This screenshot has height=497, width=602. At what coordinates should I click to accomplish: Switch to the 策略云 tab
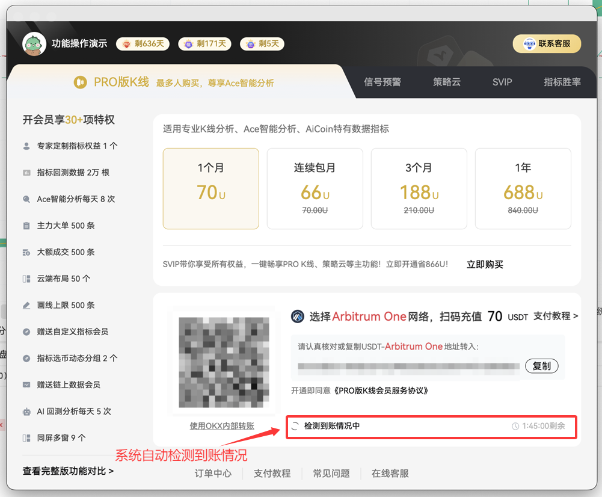446,82
